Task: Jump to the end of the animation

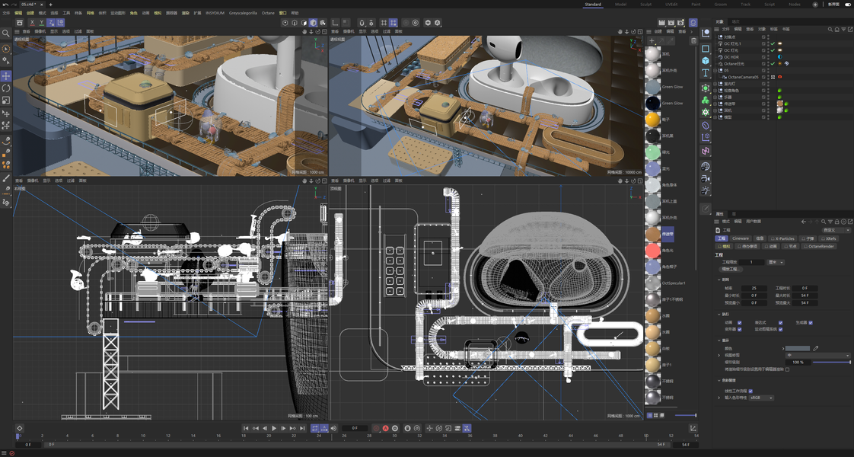Action: (x=302, y=429)
